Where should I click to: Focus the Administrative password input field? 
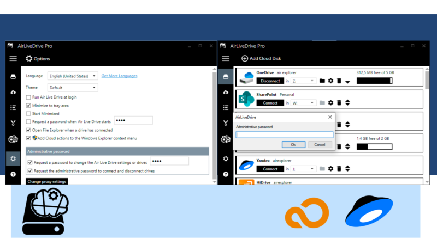(284, 134)
